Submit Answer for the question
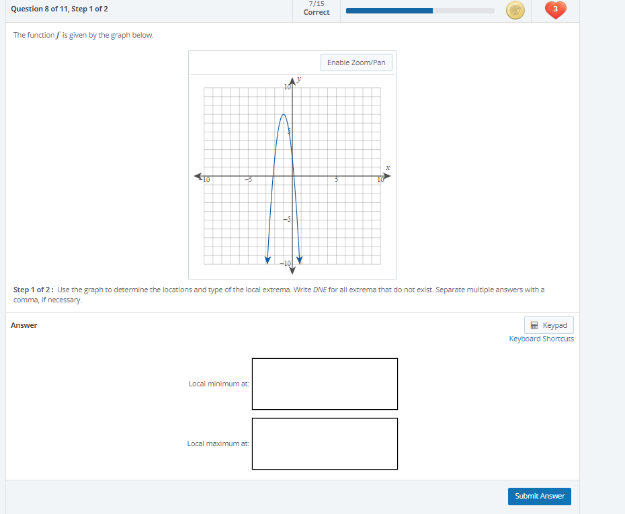The width and height of the screenshot is (625, 514). (539, 496)
